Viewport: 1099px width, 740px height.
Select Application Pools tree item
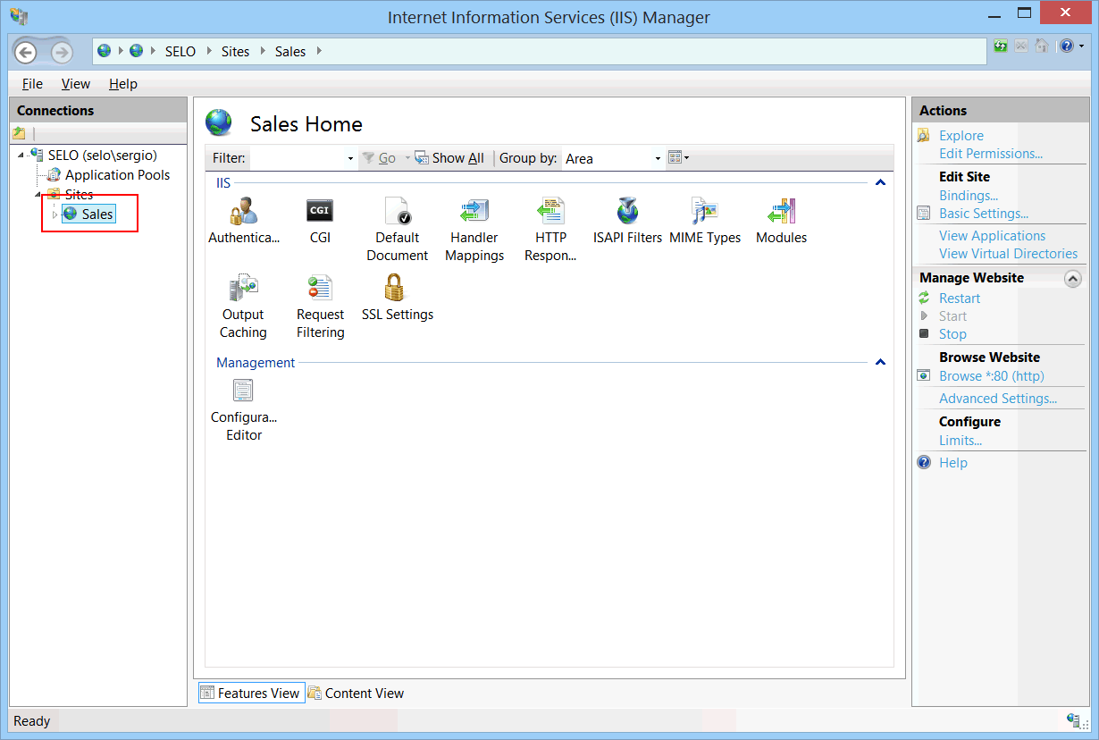[x=117, y=175]
